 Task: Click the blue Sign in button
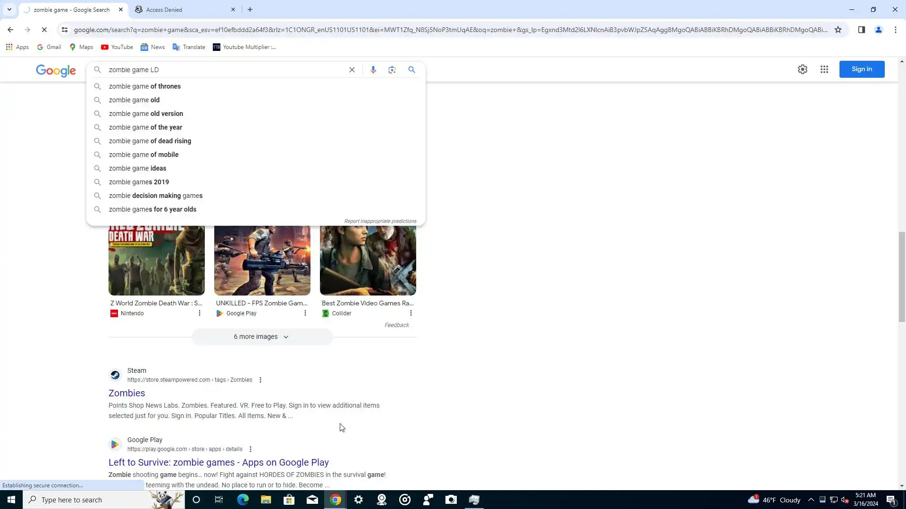(x=861, y=69)
